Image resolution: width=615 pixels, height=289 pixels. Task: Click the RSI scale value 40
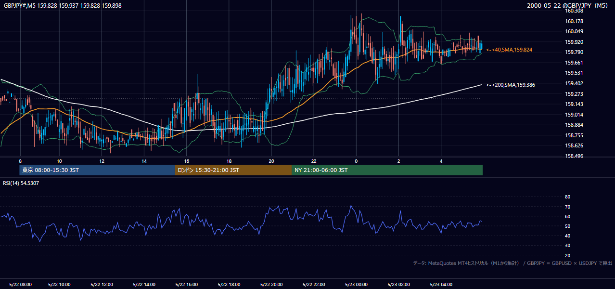coord(567,236)
